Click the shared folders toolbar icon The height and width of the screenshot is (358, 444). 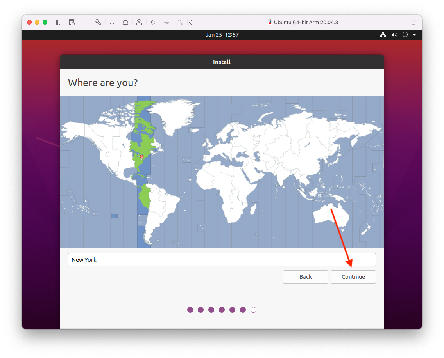pyautogui.click(x=180, y=22)
